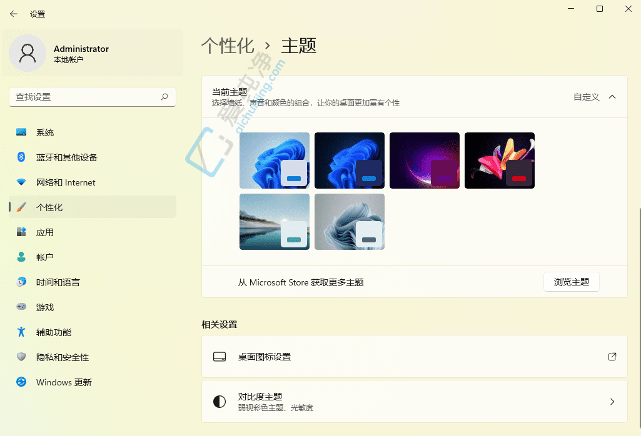The width and height of the screenshot is (641, 436).
Task: Open the 系统 settings page
Action: 93,132
